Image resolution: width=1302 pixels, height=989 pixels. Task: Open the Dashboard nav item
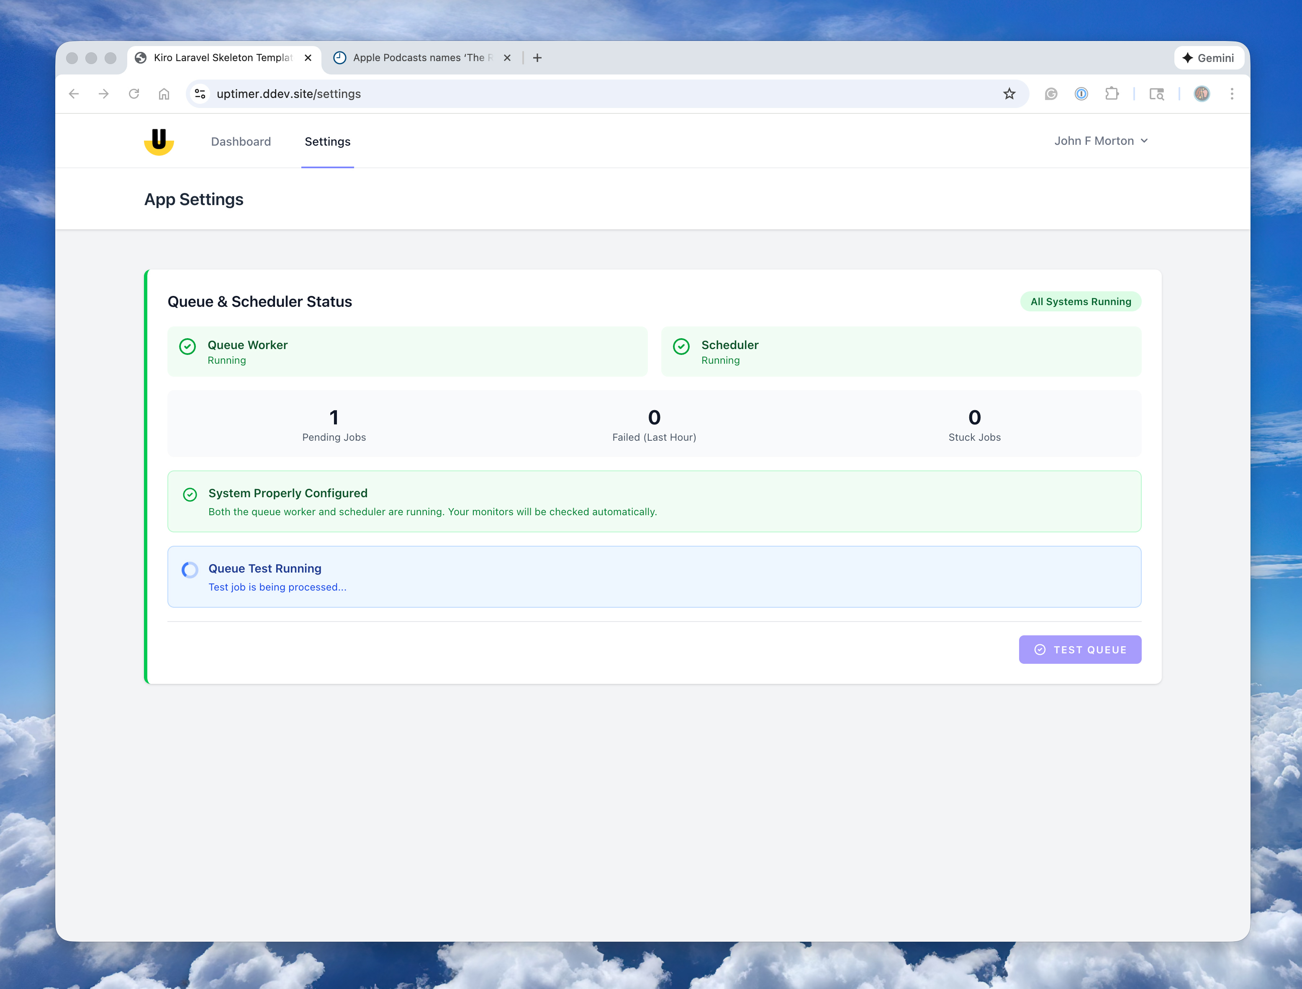pos(241,141)
